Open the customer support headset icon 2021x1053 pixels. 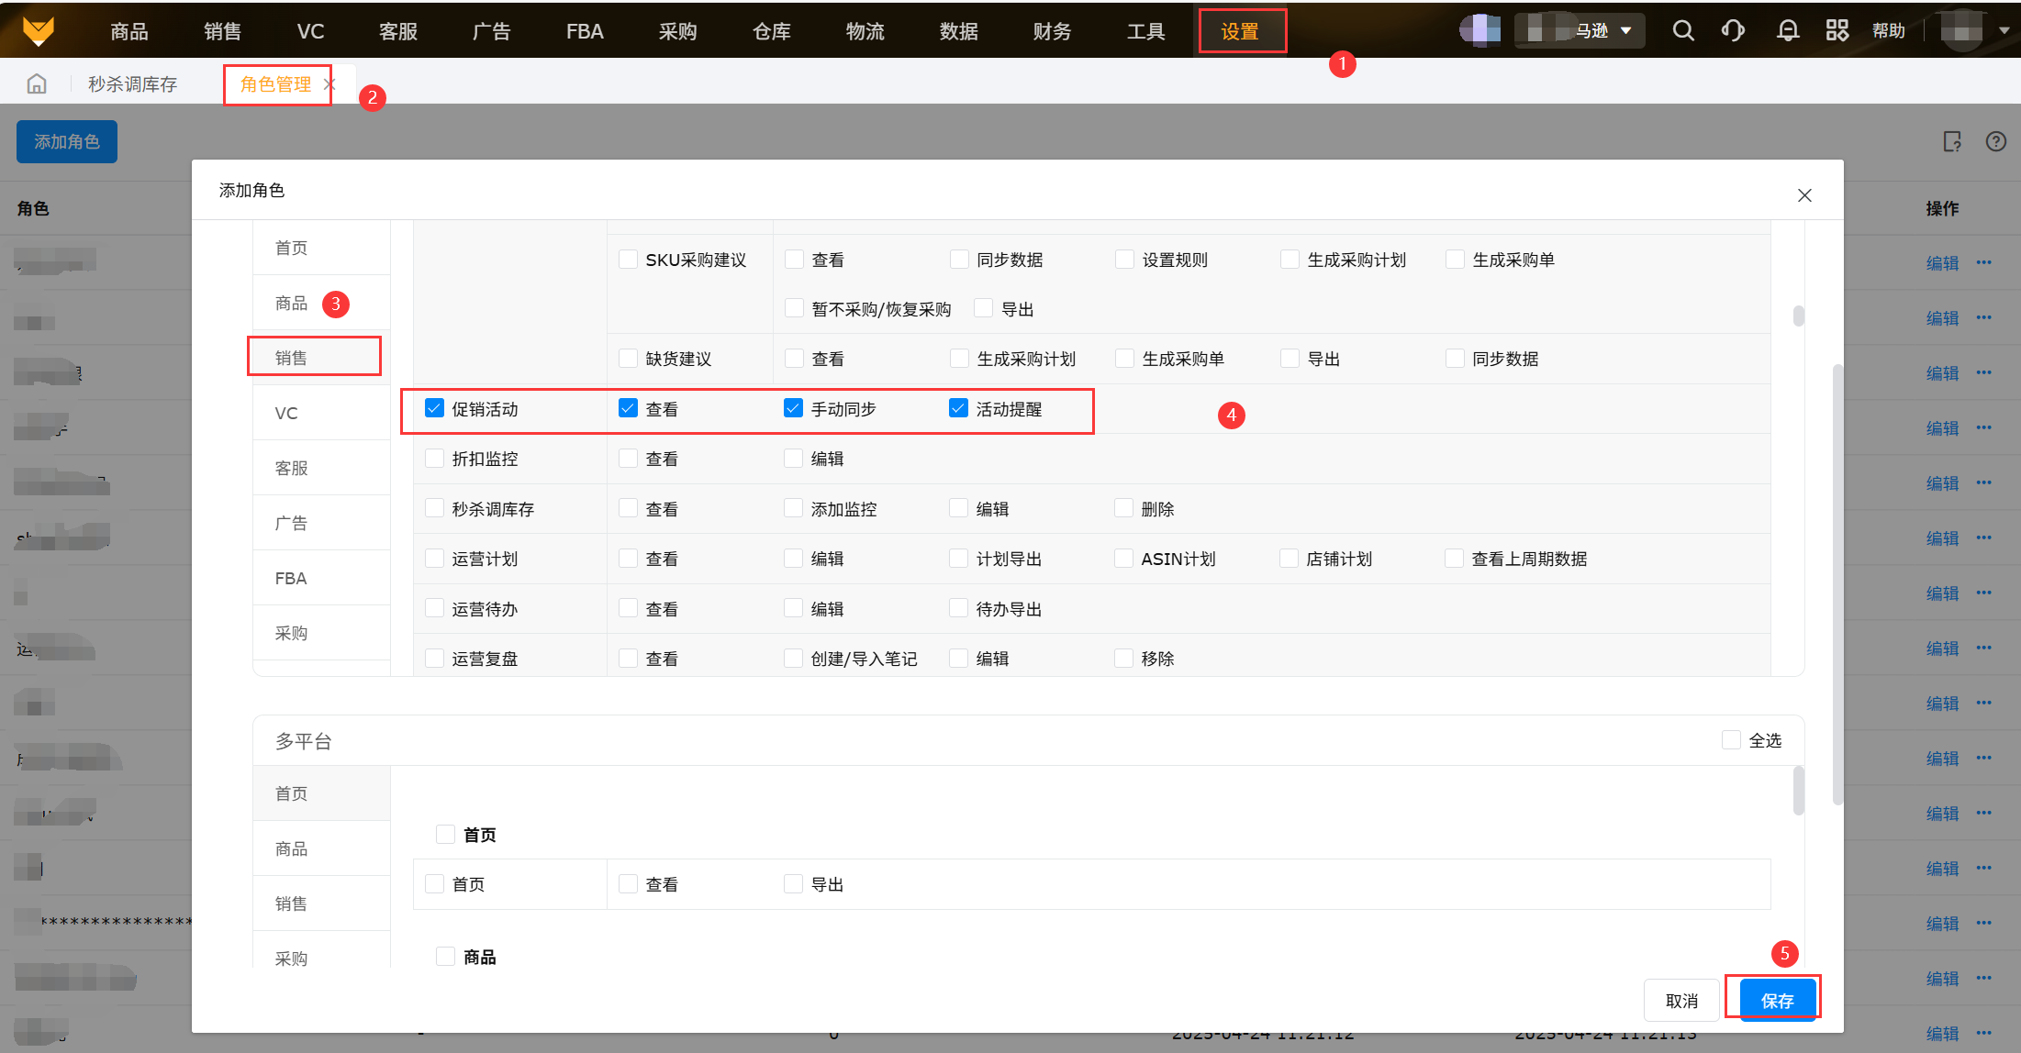[1733, 31]
